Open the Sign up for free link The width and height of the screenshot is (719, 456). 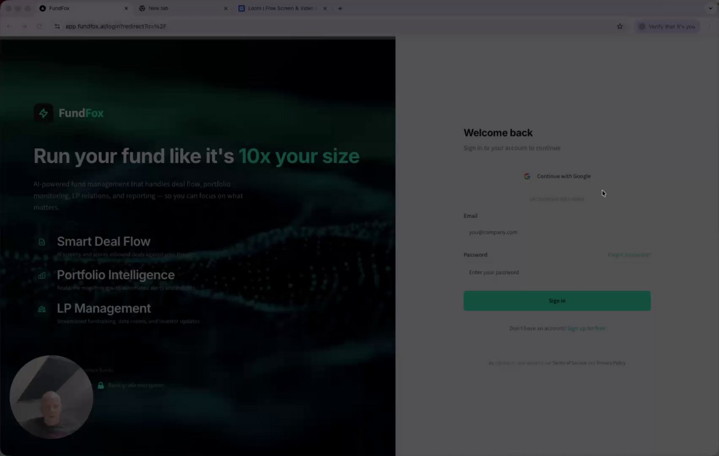[586, 328]
